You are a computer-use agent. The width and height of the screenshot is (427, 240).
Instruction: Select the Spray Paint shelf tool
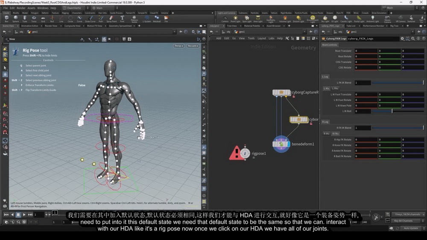click(x=111, y=19)
